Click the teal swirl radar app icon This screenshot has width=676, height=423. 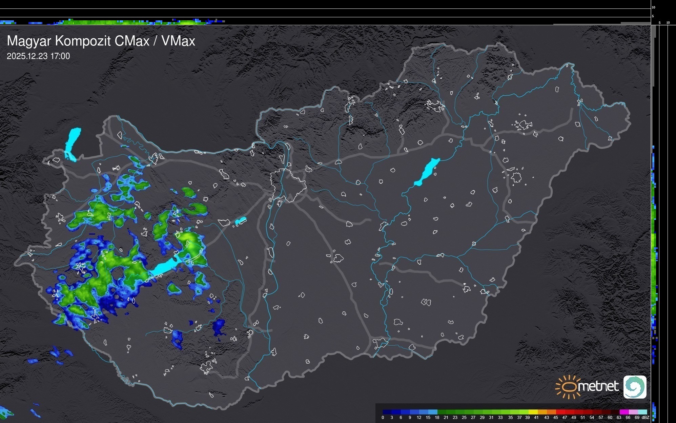635,387
